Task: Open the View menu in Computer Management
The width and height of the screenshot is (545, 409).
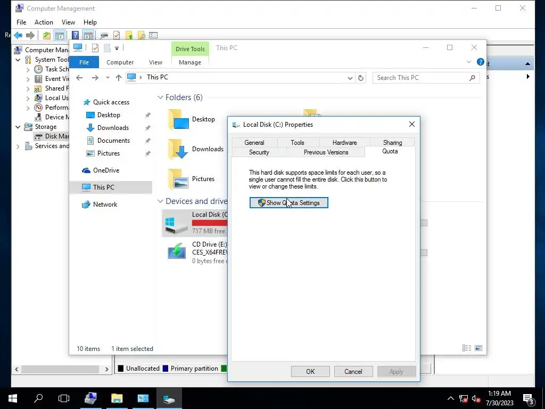Action: [x=68, y=22]
